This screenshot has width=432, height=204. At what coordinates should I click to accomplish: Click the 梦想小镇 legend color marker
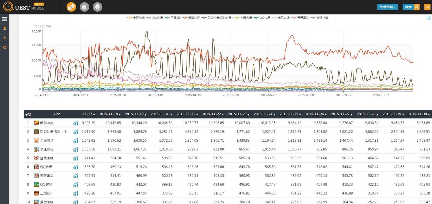click(313, 18)
